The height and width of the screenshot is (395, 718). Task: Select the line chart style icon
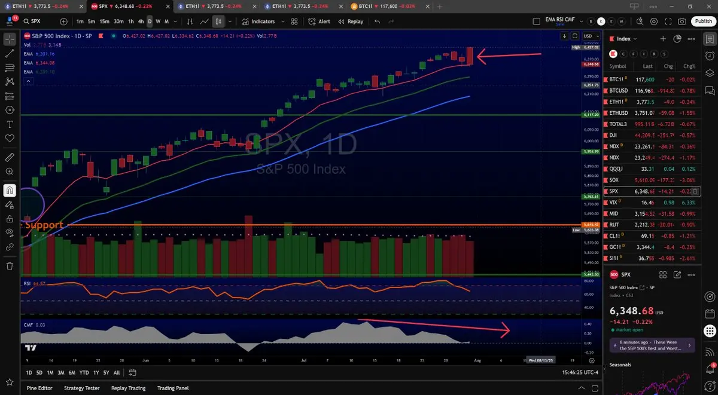(205, 22)
